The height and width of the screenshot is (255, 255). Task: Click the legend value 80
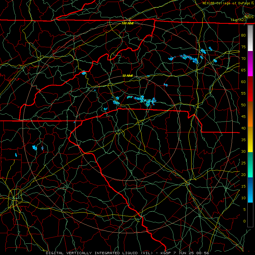[243, 35]
